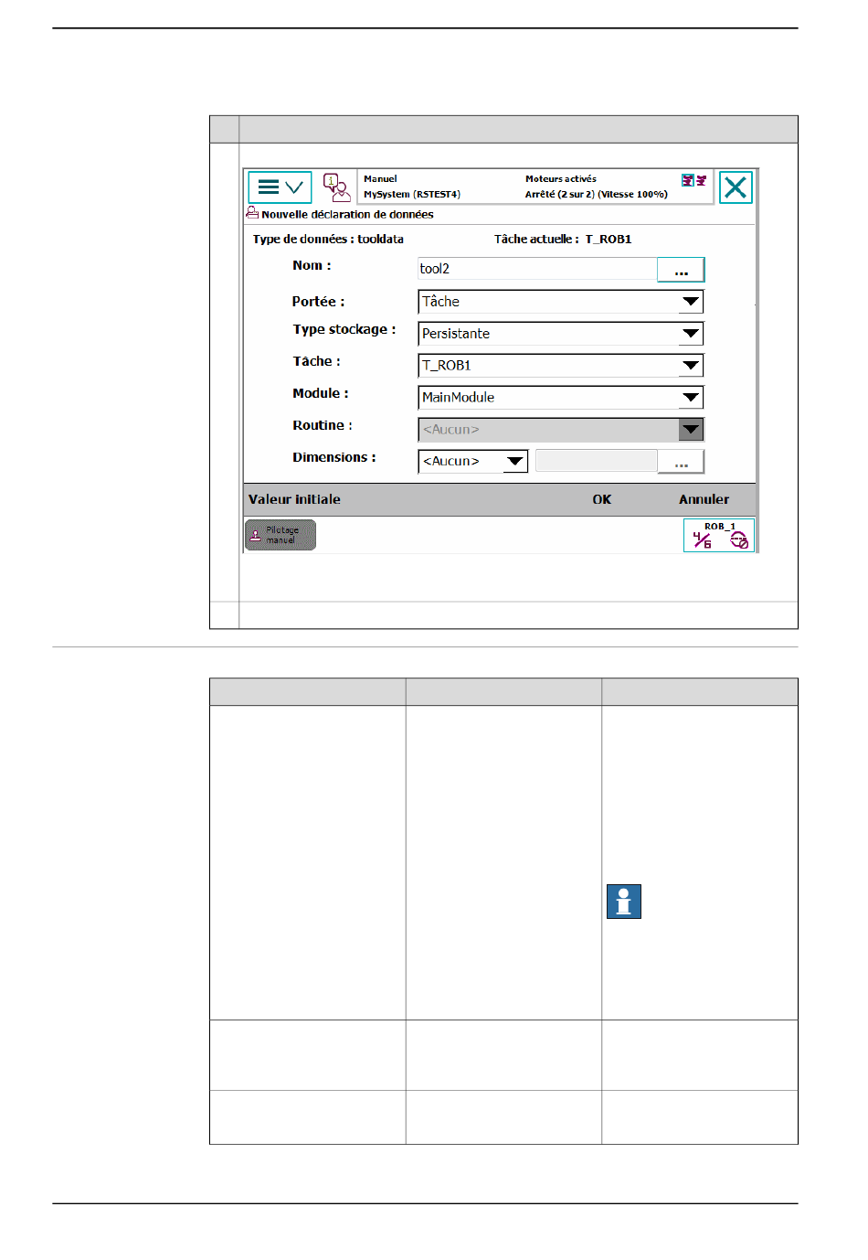The image size is (868, 1260).
Task: Expand the Type stockage dropdown
Action: click(691, 334)
